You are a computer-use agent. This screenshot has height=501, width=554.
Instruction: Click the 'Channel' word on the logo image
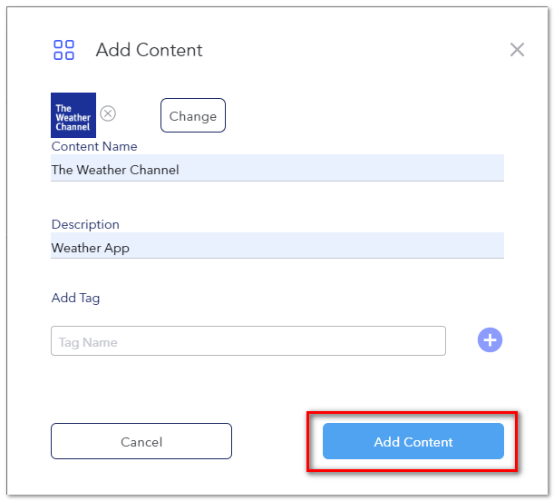pos(73,127)
